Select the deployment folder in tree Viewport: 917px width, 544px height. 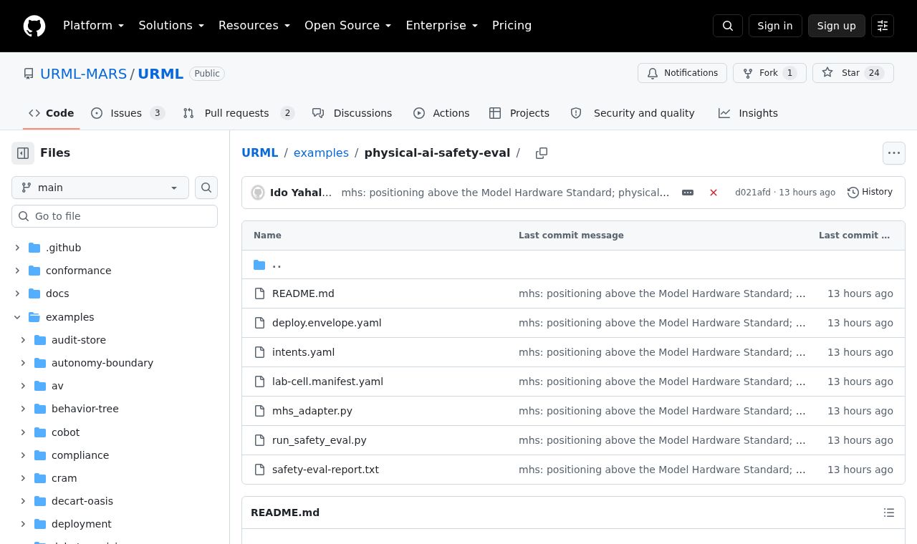click(82, 524)
